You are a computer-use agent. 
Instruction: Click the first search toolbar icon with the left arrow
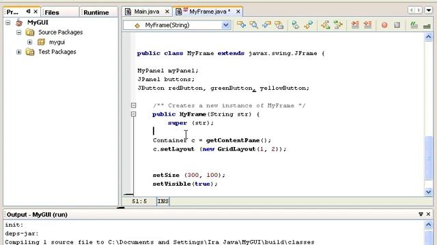click(x=241, y=25)
